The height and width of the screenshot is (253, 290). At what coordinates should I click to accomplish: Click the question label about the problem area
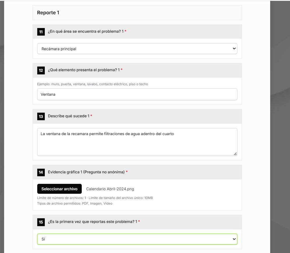tap(86, 31)
